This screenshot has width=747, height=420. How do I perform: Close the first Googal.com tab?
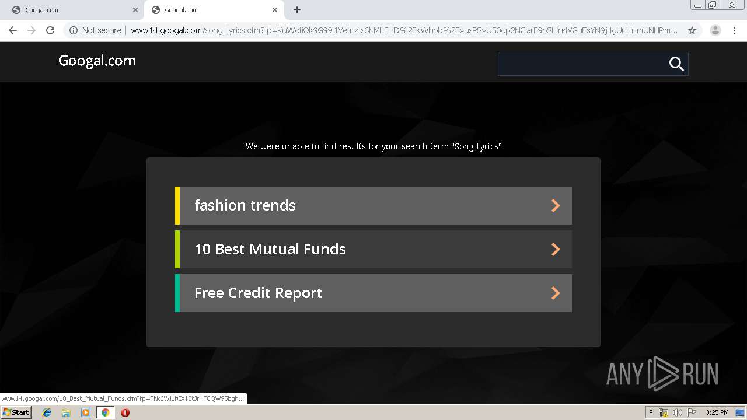click(x=135, y=10)
